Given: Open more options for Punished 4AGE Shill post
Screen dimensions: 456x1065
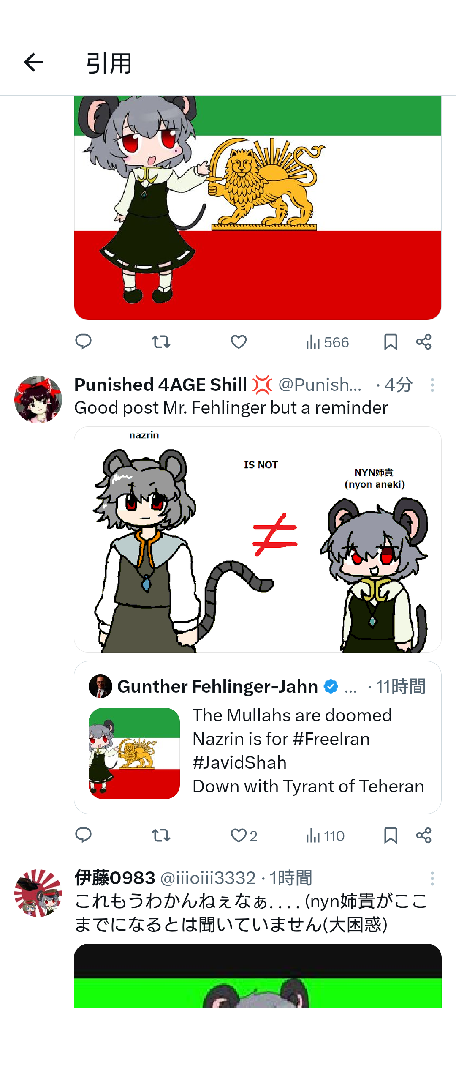Looking at the screenshot, I should coord(432,385).
